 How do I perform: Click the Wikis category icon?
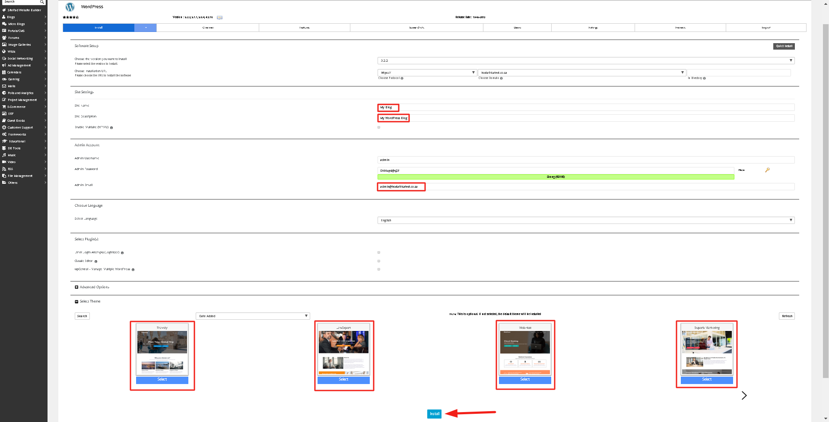[4, 51]
